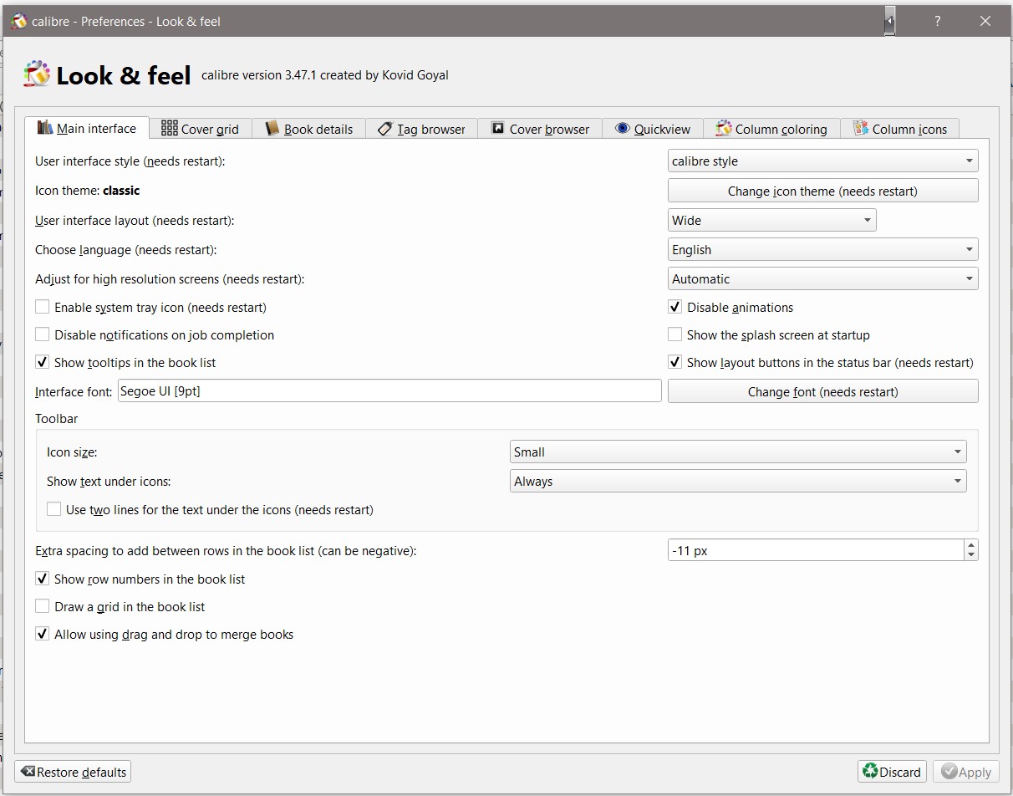The width and height of the screenshot is (1013, 796).
Task: Expand the Show text under icons dropdown
Action: tap(738, 482)
